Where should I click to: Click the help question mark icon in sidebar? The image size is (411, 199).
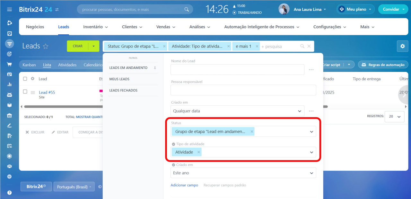pos(9,193)
